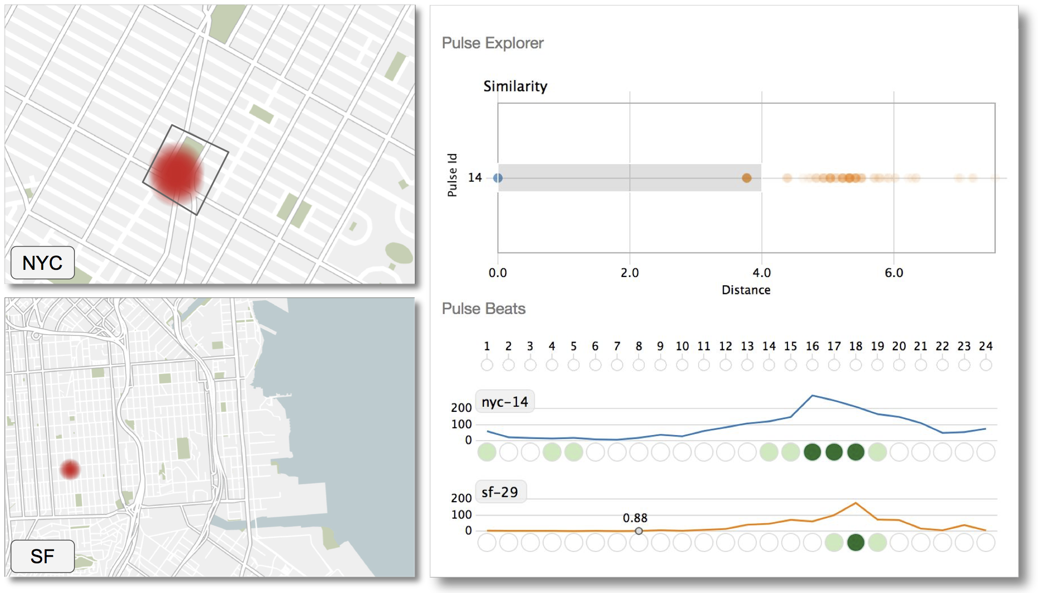Screen dimensions: 1038x593
Task: Click the peak of the nyc-14 line
Action: [812, 396]
